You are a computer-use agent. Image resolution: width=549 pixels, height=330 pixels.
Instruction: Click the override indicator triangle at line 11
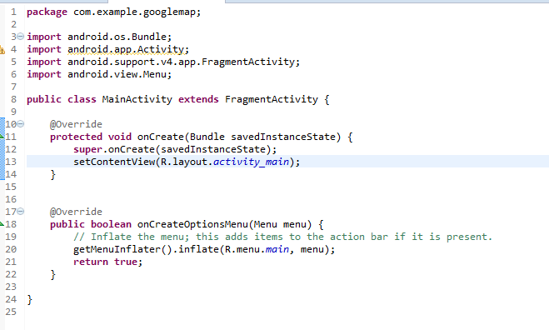(x=2, y=137)
